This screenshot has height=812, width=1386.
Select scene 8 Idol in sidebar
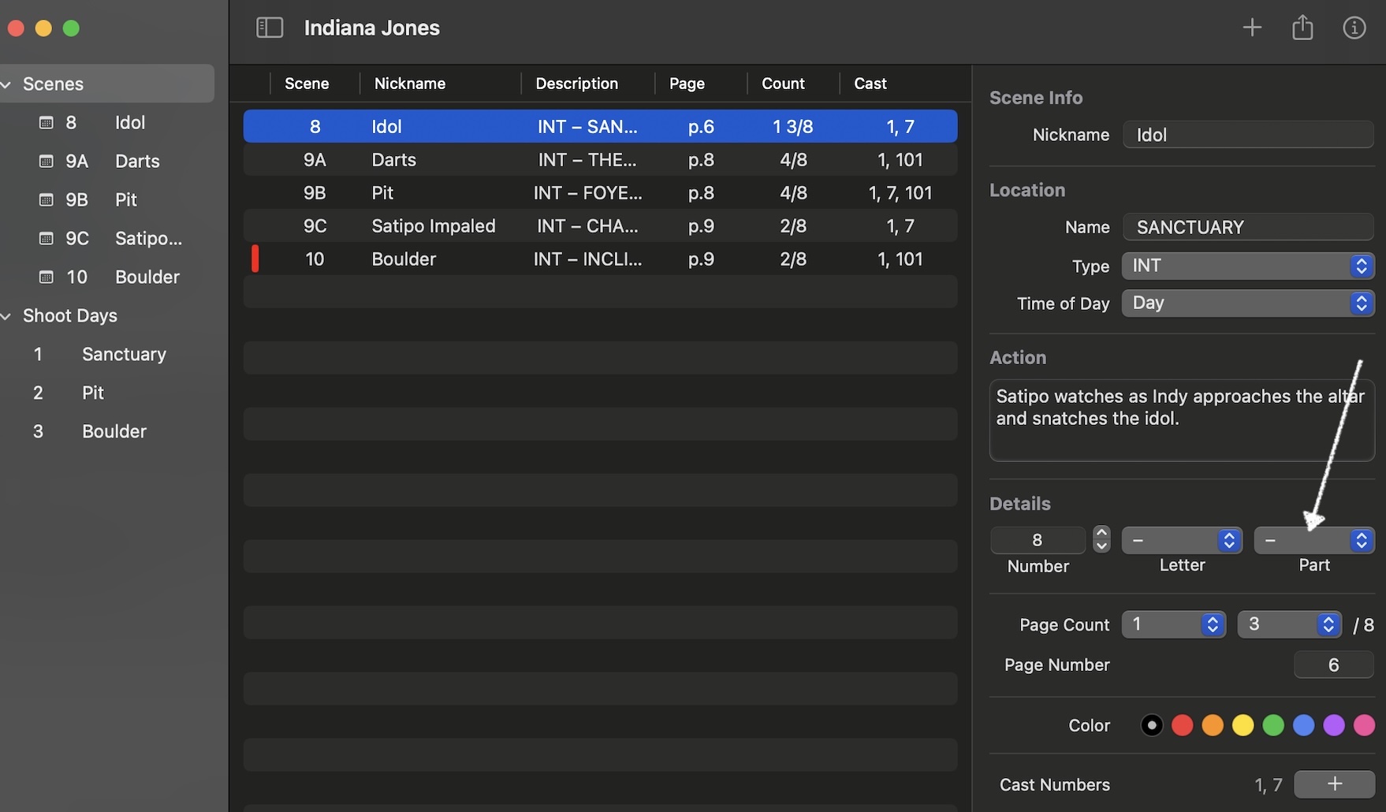coord(107,123)
